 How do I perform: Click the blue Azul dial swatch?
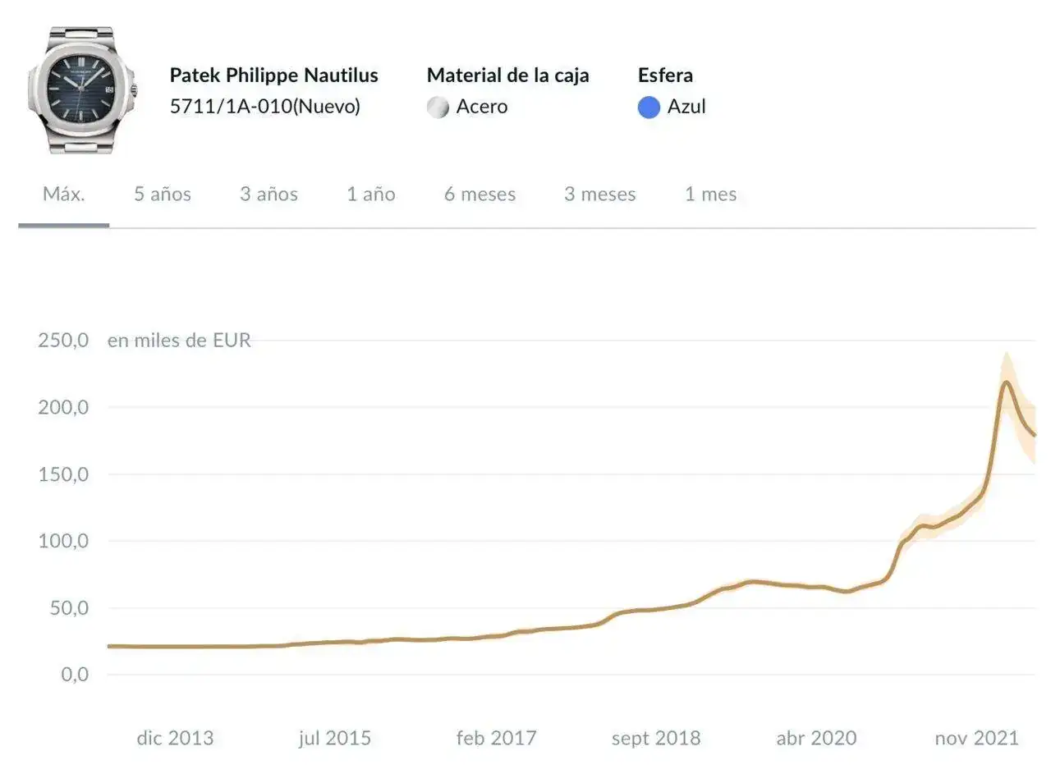[649, 108]
